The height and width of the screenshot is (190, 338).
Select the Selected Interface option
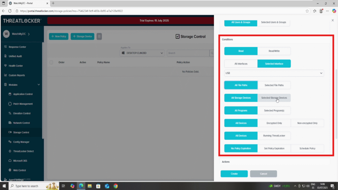pos(274,64)
